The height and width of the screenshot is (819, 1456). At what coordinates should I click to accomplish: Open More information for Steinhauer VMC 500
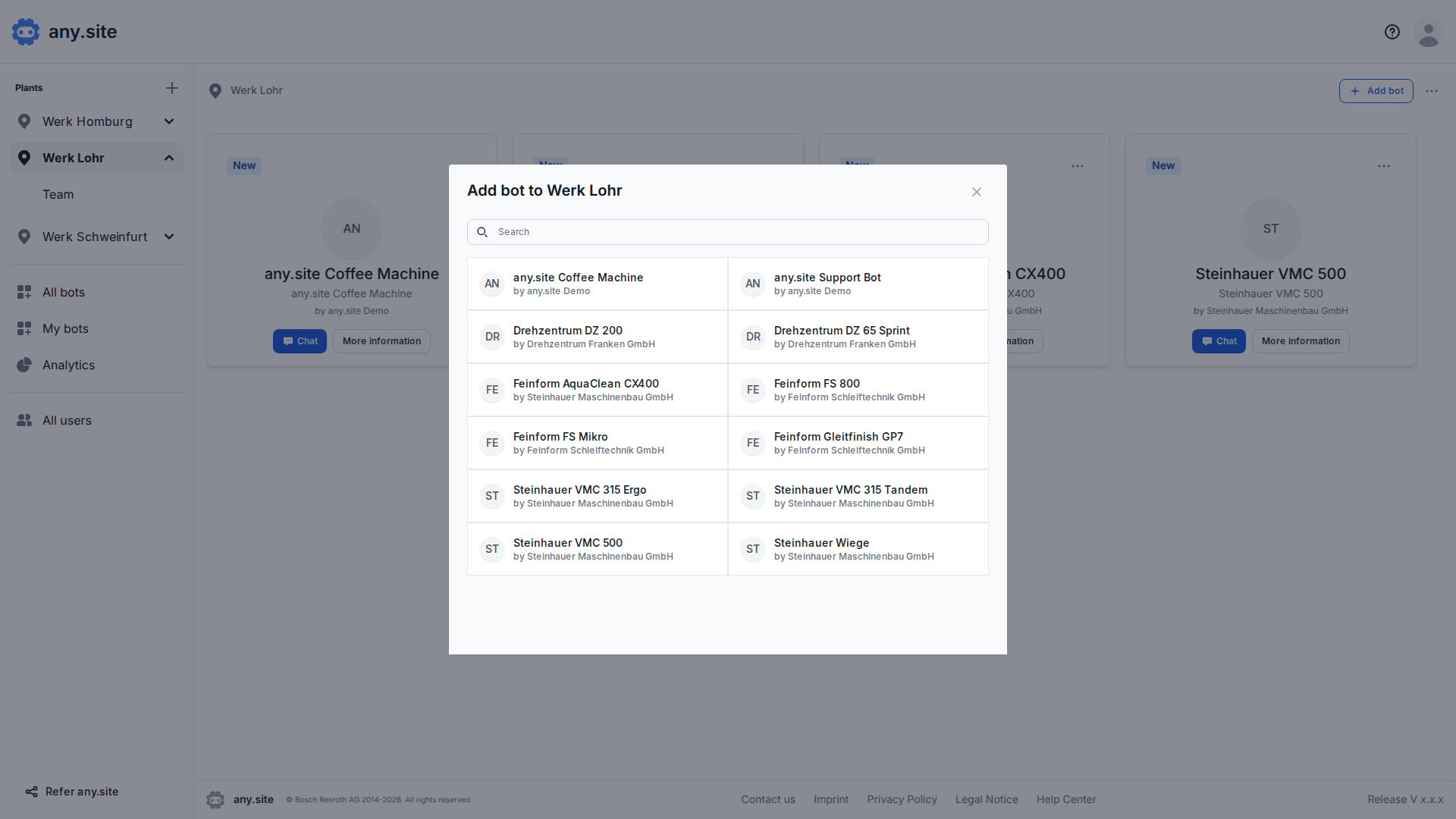[x=1301, y=341]
